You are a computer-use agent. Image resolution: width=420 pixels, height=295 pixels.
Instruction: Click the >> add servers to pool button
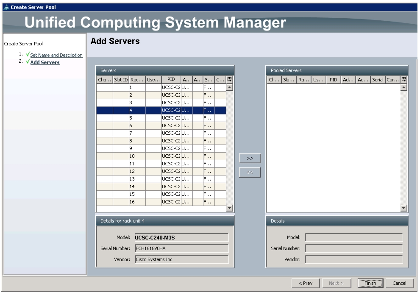(250, 159)
